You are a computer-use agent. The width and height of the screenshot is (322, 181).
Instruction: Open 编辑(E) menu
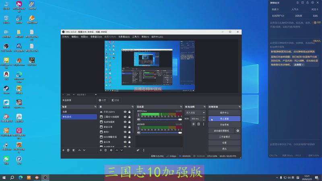(x=75, y=37)
